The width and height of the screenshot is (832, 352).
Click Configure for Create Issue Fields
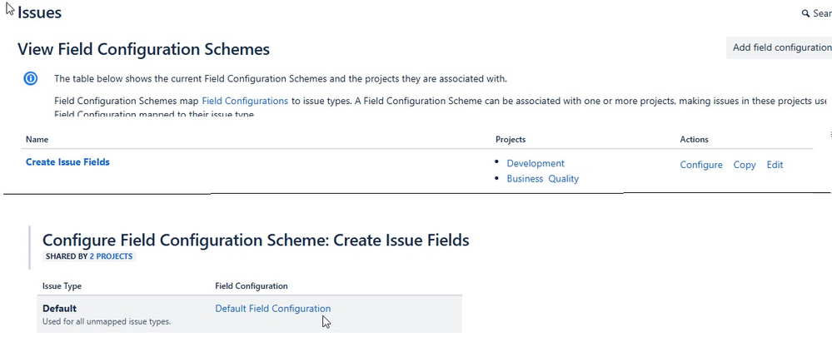[701, 165]
